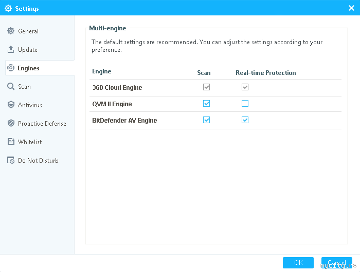Click the Whitelist document icon

click(11, 142)
